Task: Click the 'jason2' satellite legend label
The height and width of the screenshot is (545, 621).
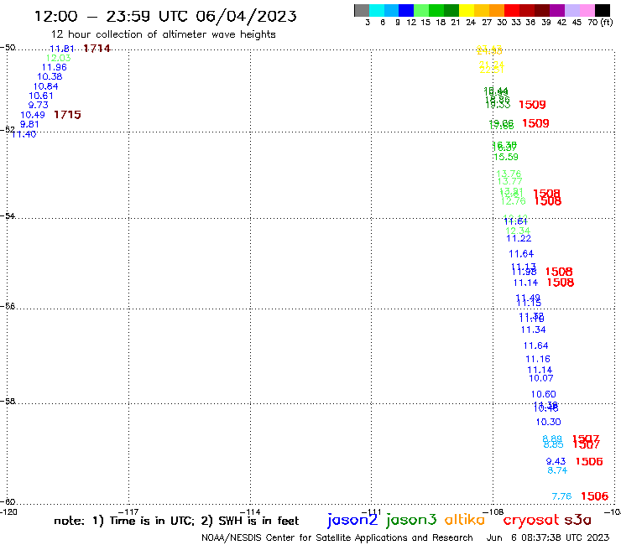Action: pos(352,520)
